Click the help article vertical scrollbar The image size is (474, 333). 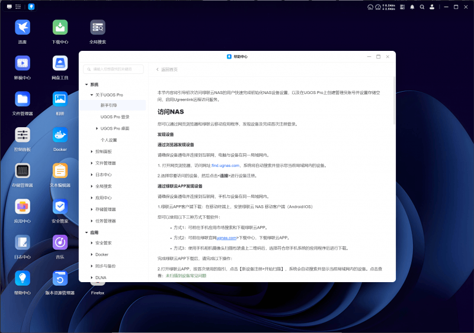coord(394,101)
